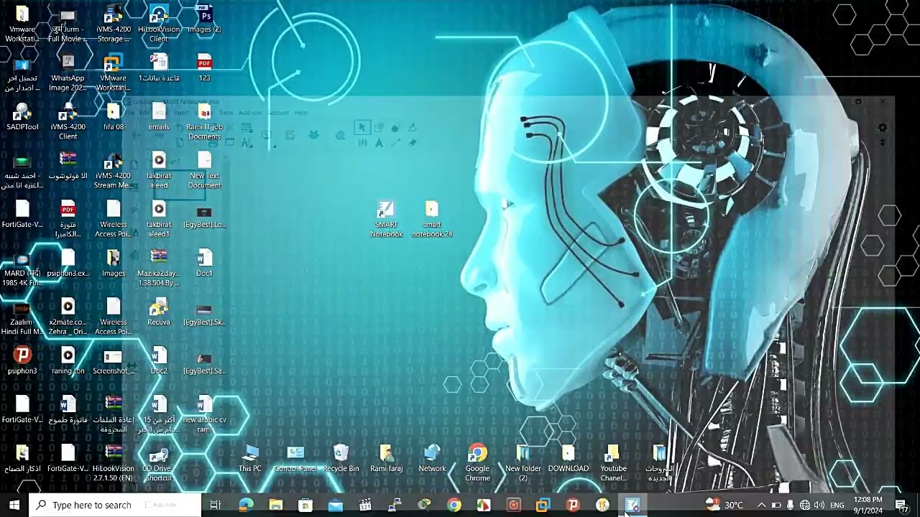
Task: Select the Images folder with photo
Action: tap(114, 264)
